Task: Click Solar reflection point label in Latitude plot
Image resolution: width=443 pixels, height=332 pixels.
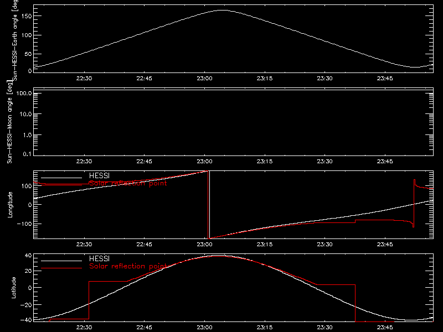Action: coord(128,266)
